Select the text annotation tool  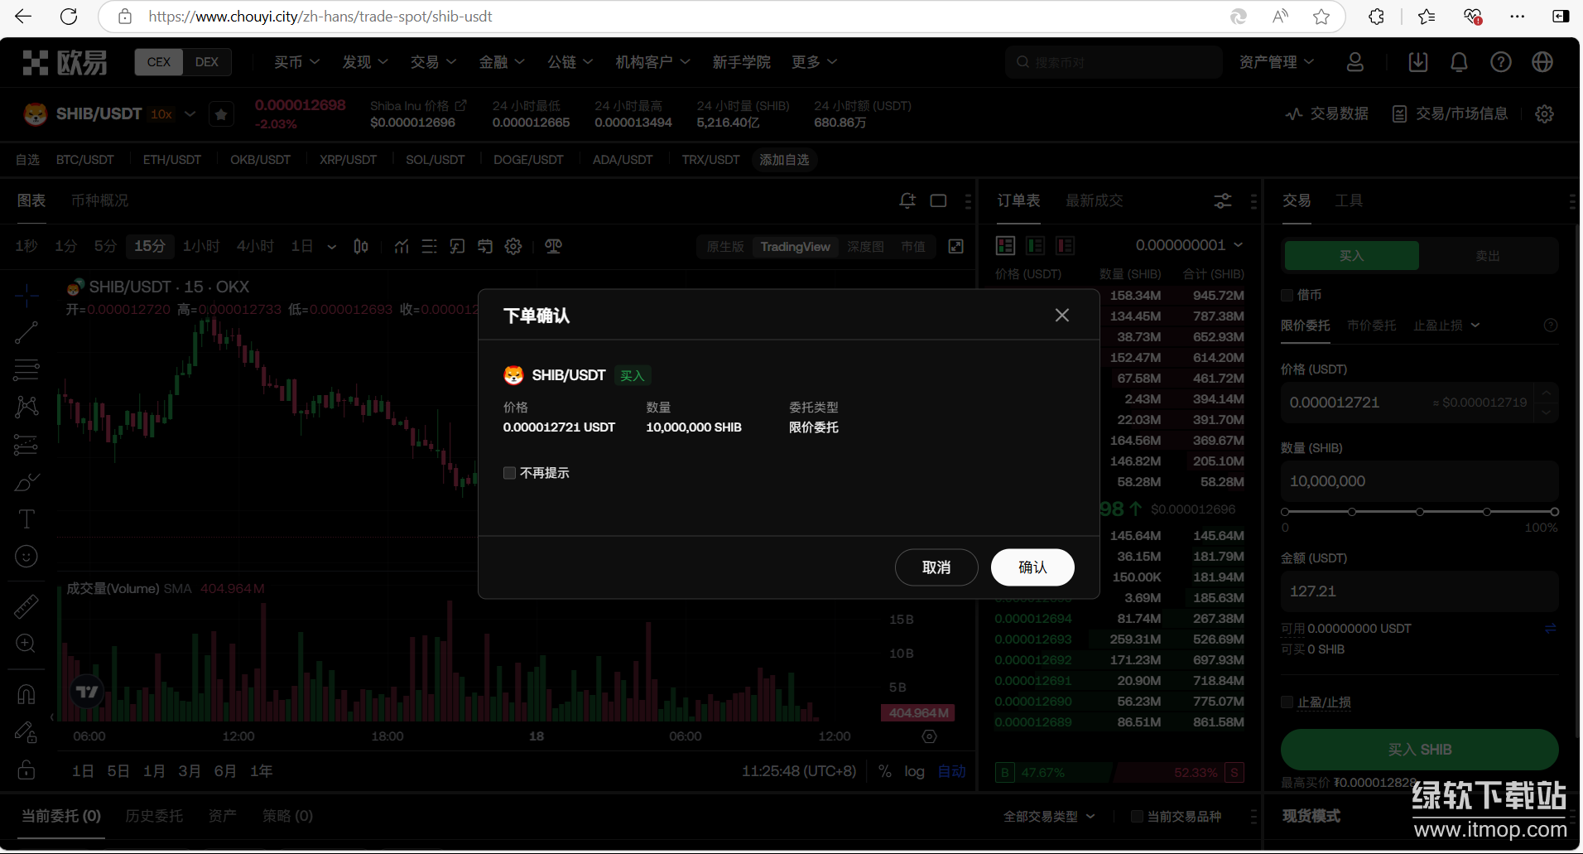coord(26,519)
